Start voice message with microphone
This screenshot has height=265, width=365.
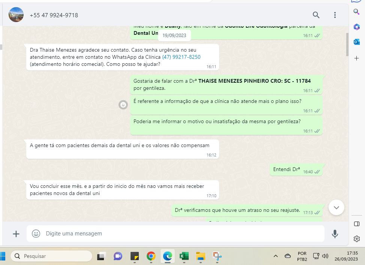pos(335,234)
